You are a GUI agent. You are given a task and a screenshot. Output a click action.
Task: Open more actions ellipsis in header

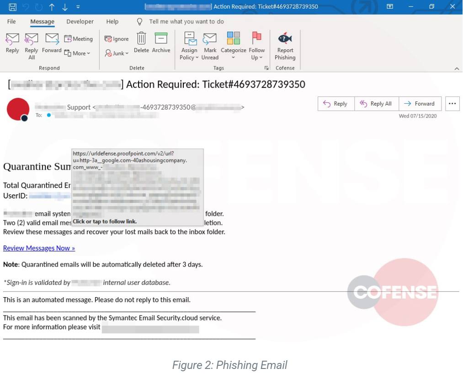pos(452,104)
